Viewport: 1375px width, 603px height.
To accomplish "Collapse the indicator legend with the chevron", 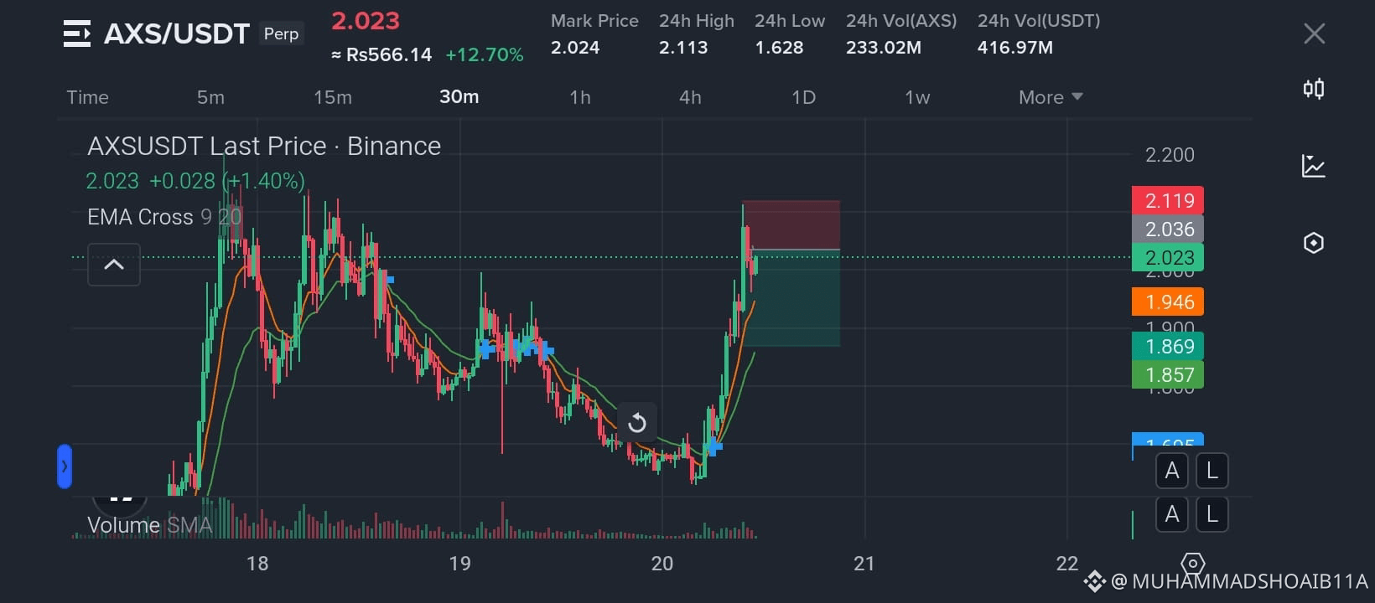I will pyautogui.click(x=114, y=265).
